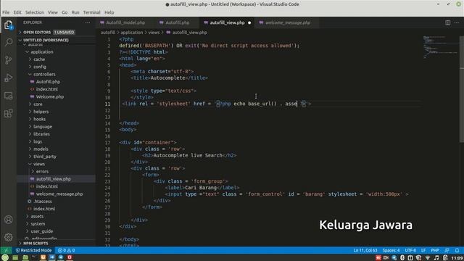Open the Search view in activity bar
This screenshot has height=261, width=464.
coord(8,42)
